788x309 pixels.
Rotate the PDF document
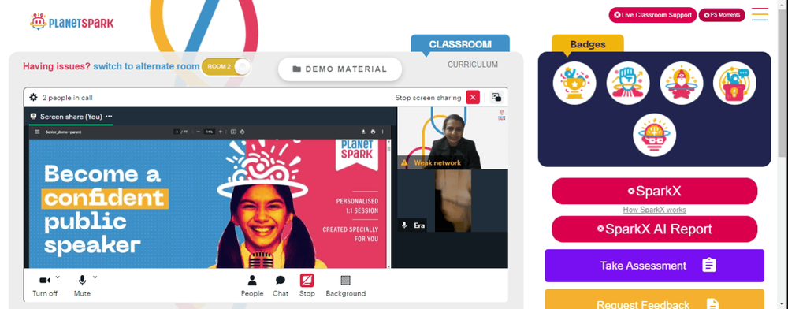coord(242,132)
